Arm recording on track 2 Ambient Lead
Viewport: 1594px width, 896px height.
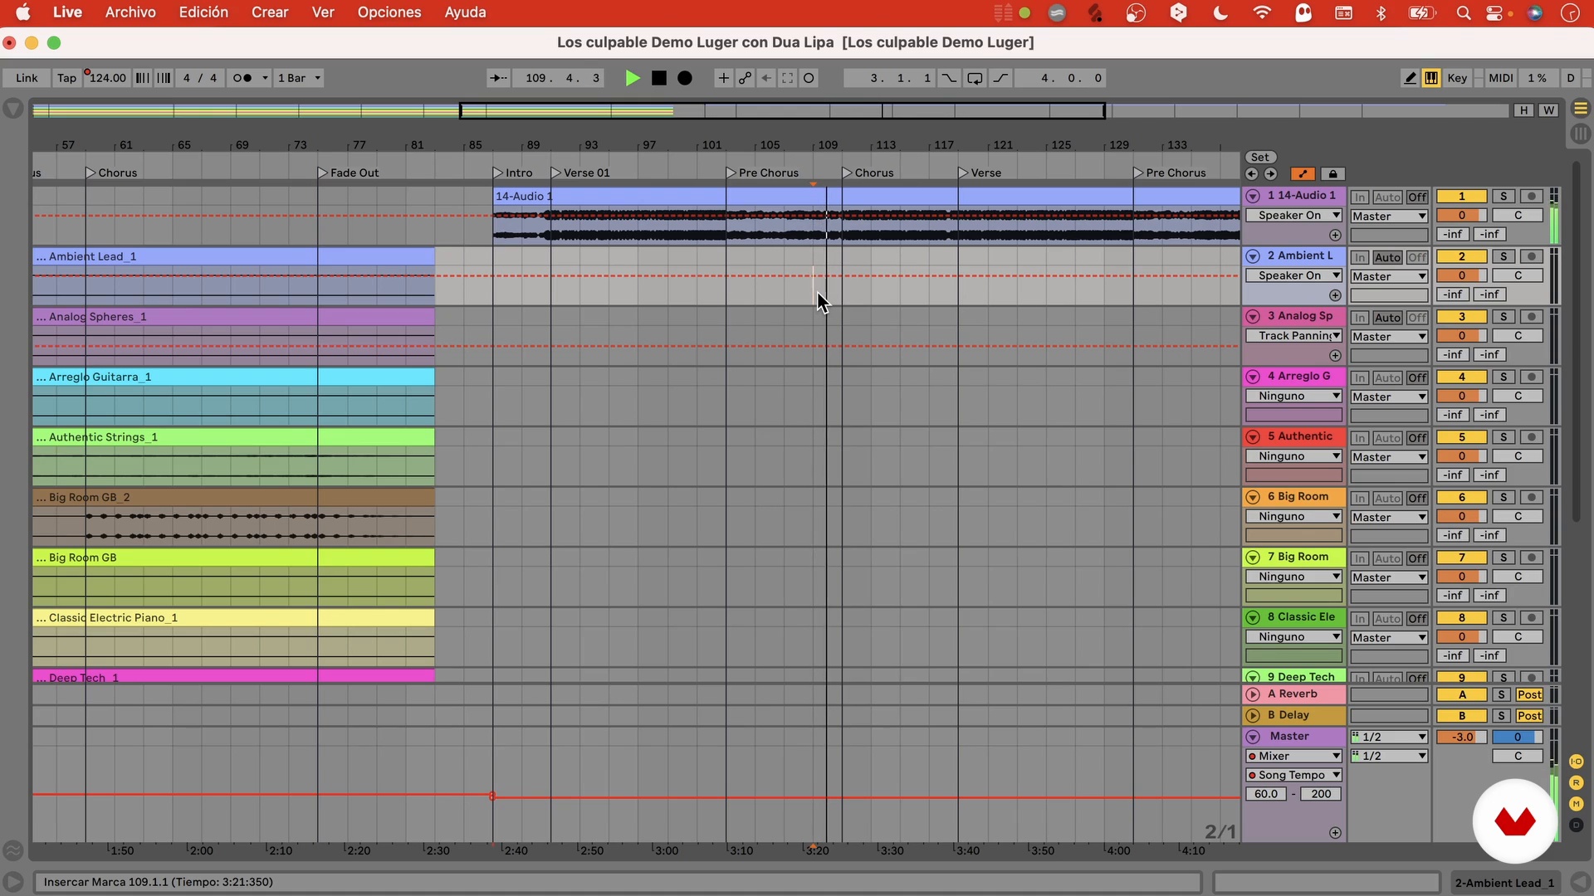tap(1532, 257)
